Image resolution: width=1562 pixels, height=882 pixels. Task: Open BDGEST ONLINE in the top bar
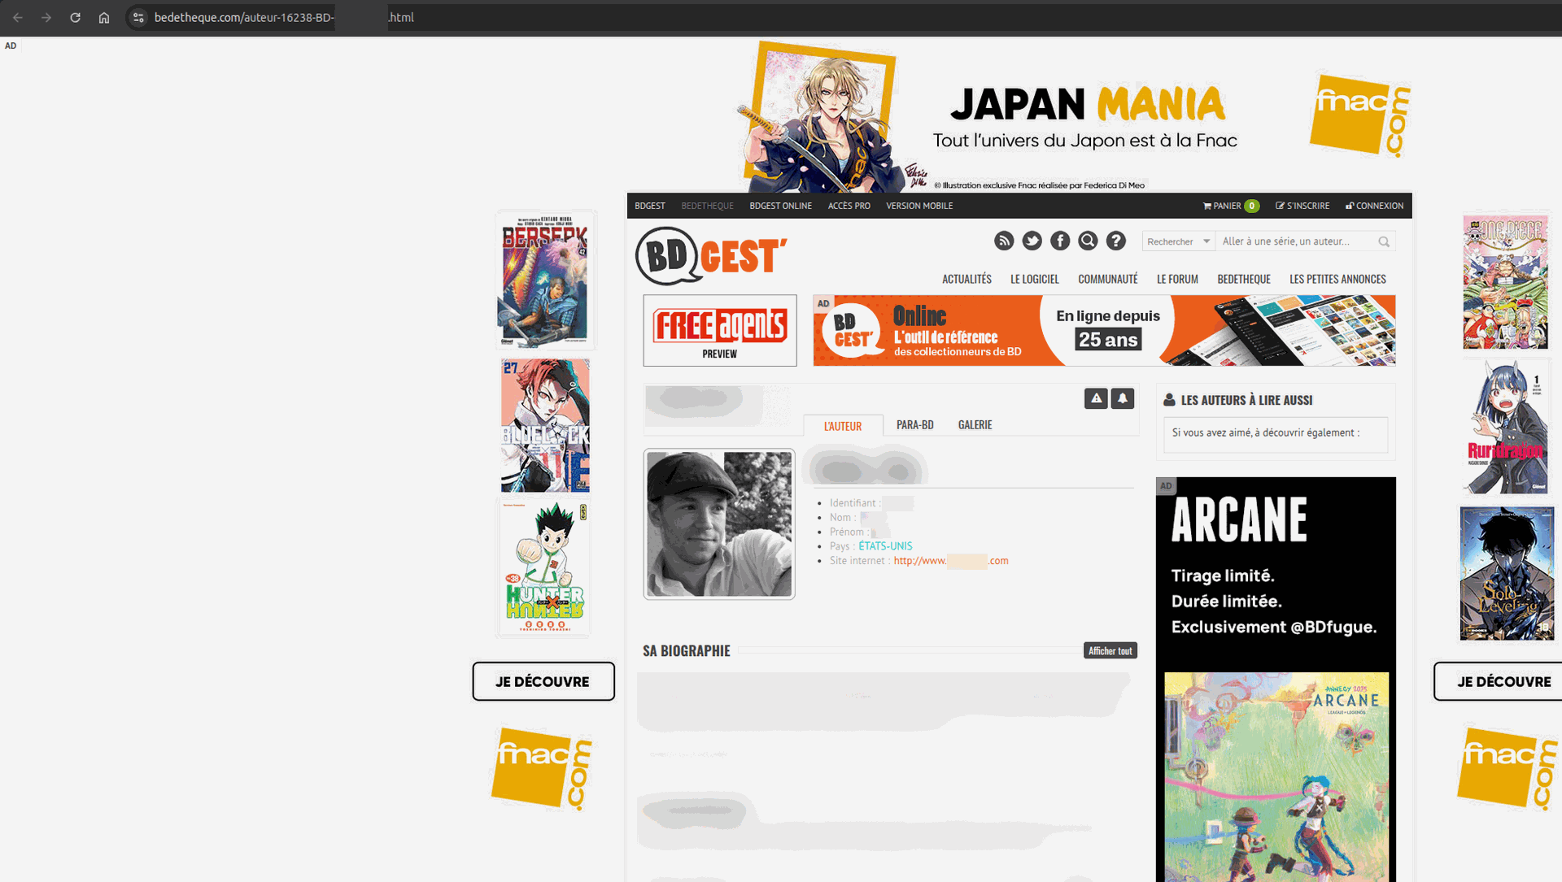[780, 206]
